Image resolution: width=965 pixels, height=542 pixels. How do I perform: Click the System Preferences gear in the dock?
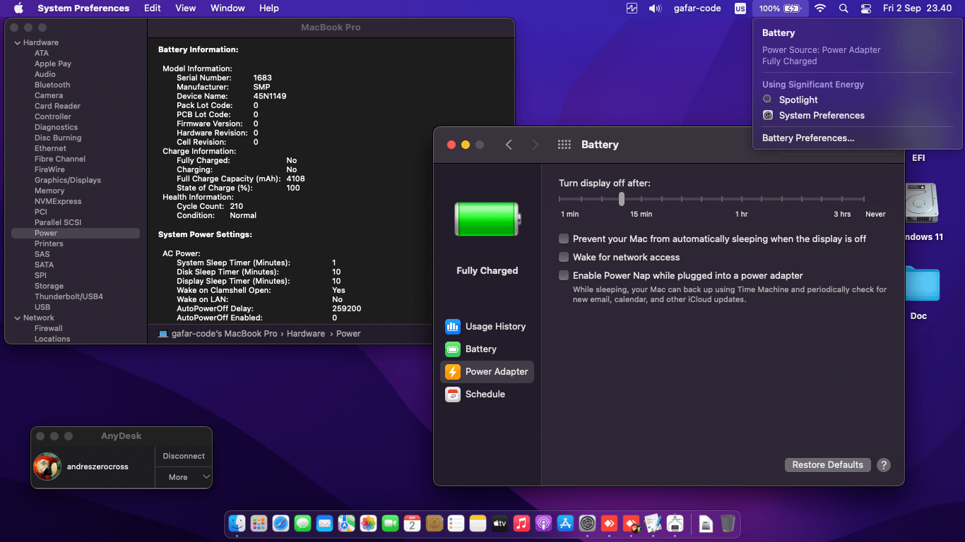[x=587, y=524]
